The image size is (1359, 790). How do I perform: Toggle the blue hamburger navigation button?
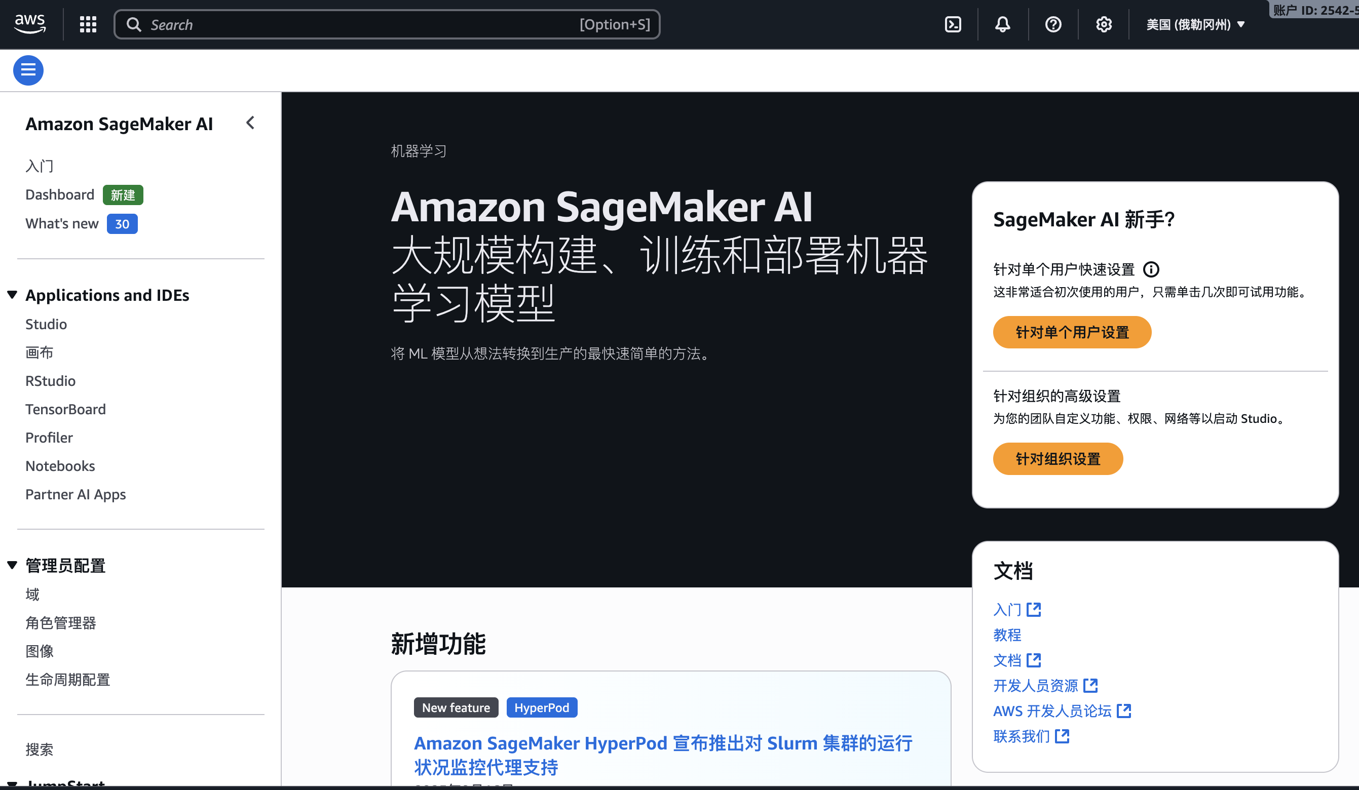pos(28,70)
